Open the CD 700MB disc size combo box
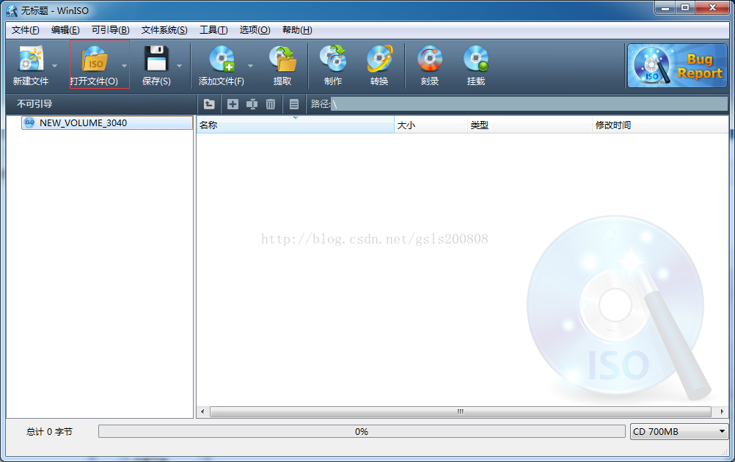735x462 pixels. pyautogui.click(x=679, y=431)
